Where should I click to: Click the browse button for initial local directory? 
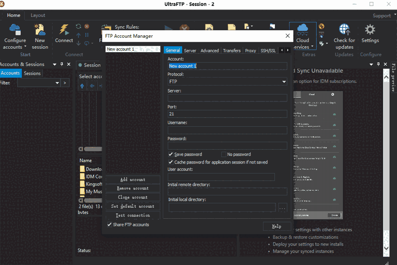click(x=283, y=208)
